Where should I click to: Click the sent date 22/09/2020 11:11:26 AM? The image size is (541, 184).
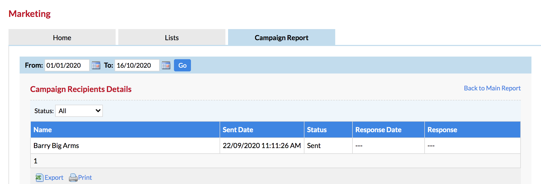pyautogui.click(x=262, y=146)
